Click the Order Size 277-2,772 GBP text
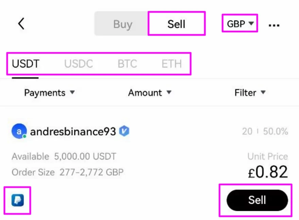The height and width of the screenshot is (220, 299). pos(67,172)
